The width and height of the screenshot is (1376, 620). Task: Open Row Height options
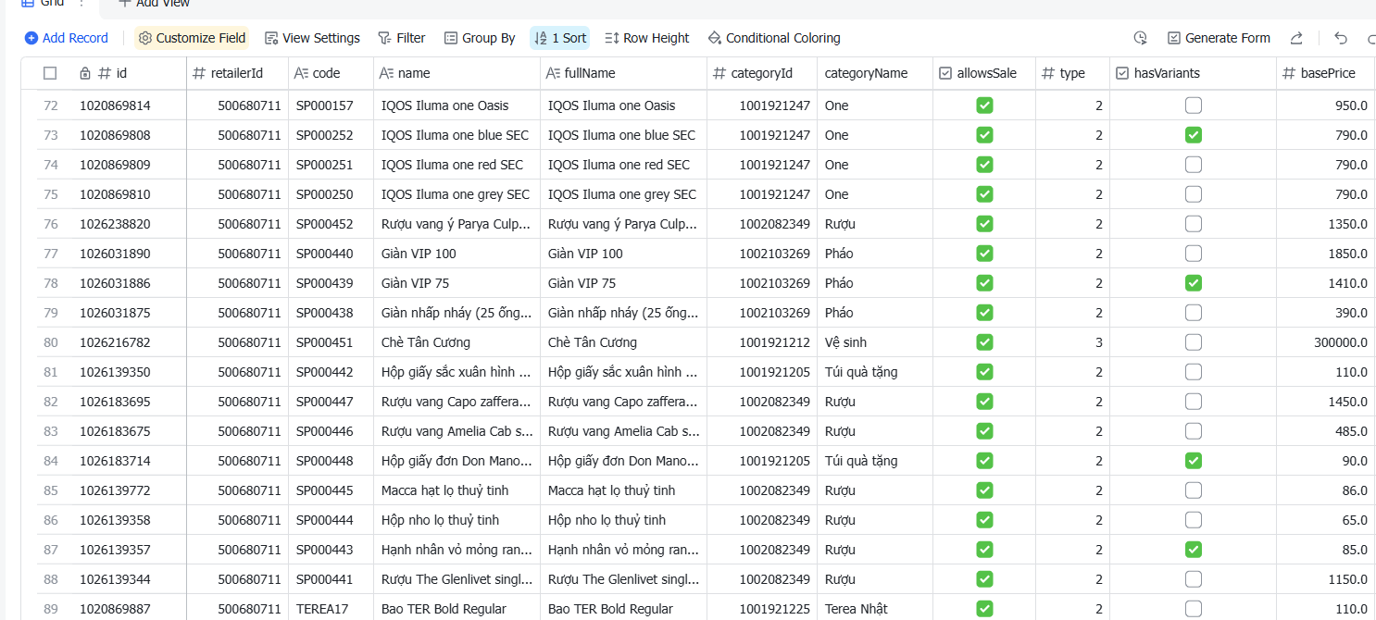(647, 38)
